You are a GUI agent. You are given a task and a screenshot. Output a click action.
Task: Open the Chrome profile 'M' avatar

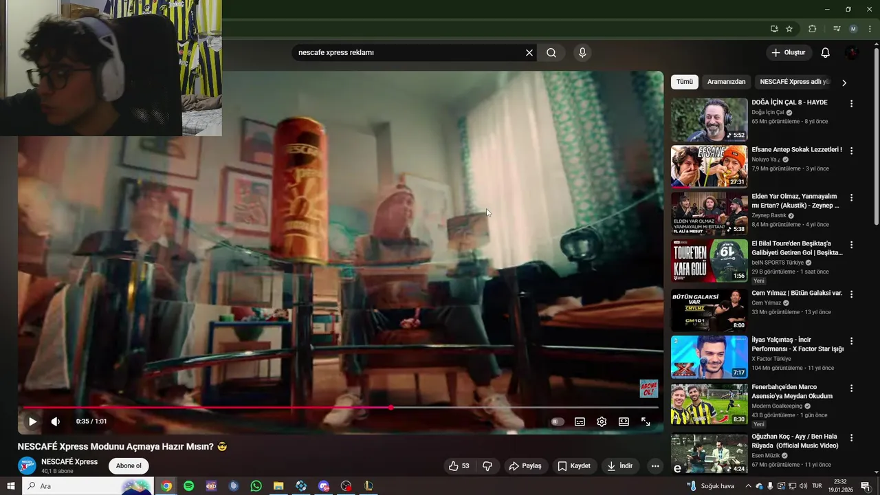[x=853, y=29]
